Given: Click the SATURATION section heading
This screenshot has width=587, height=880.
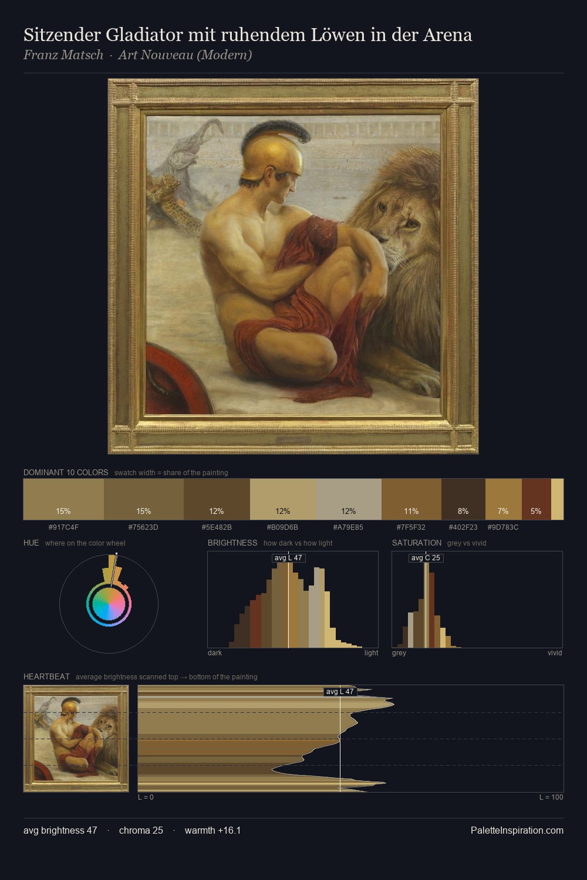Looking at the screenshot, I should tap(417, 543).
